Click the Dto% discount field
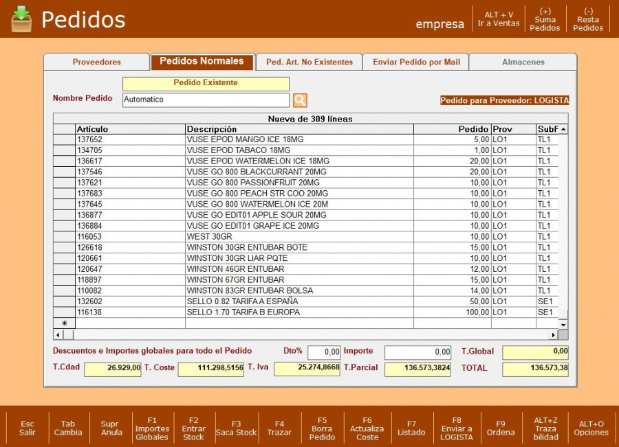This screenshot has height=447, width=619. [324, 352]
